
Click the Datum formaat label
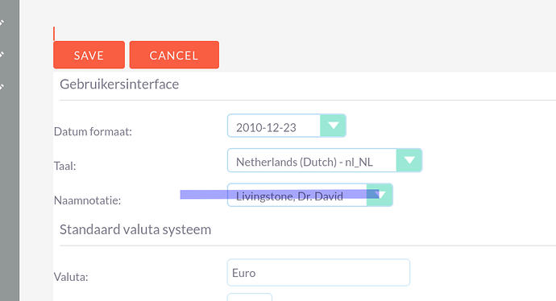point(93,132)
